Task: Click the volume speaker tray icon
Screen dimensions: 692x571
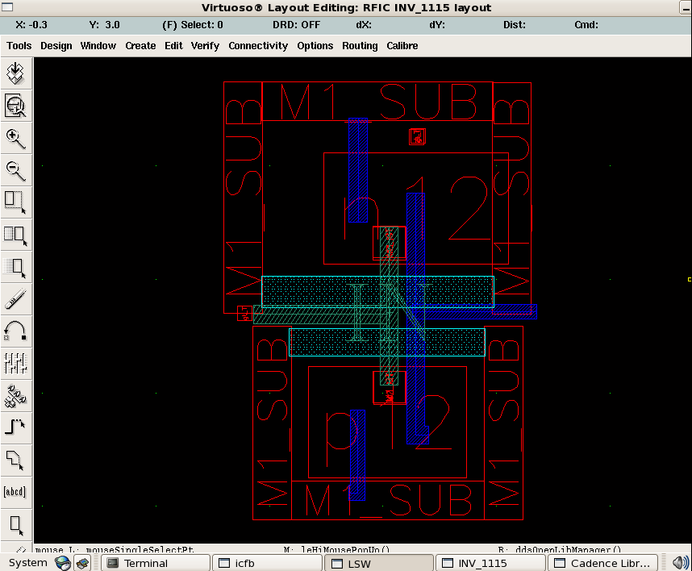Action: coord(680,563)
